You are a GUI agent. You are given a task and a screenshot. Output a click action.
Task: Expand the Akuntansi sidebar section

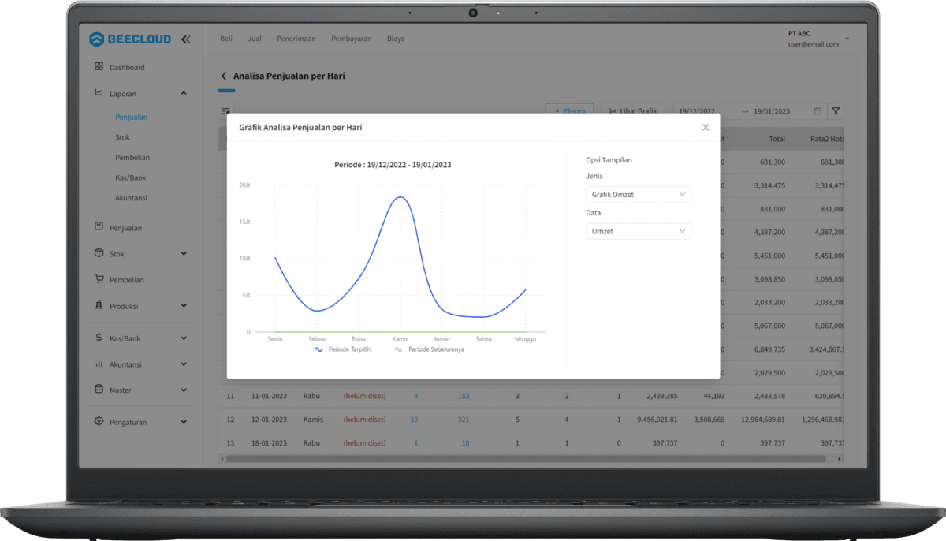tap(184, 364)
